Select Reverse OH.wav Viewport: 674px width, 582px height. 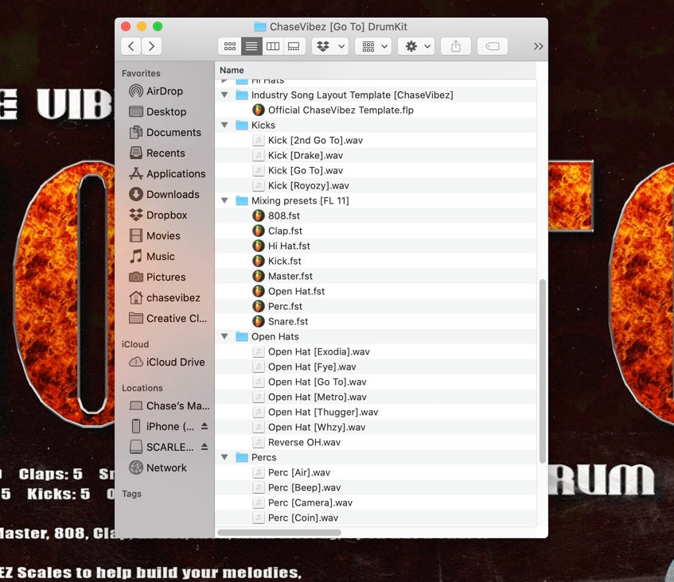click(x=376, y=442)
